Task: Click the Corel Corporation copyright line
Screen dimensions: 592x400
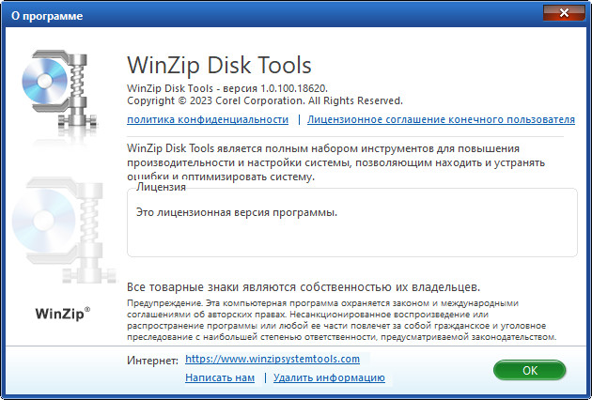Action: [x=264, y=100]
